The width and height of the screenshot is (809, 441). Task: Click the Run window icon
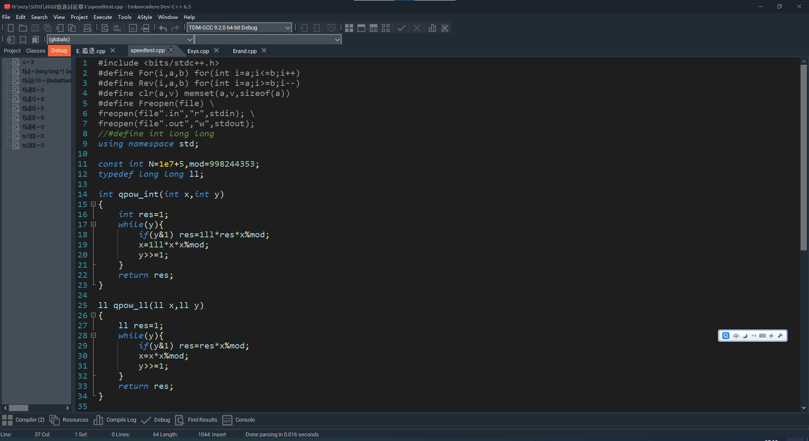(361, 28)
